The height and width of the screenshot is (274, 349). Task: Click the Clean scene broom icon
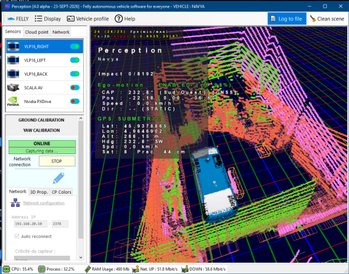click(x=313, y=19)
